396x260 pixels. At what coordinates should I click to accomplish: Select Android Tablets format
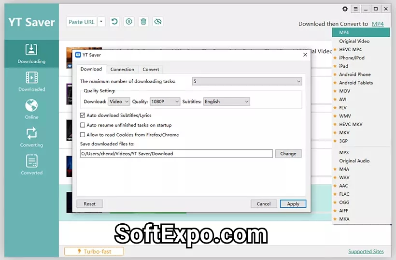pyautogui.click(x=361, y=83)
